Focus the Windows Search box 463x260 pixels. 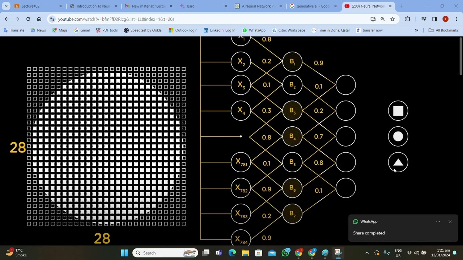[x=165, y=253]
